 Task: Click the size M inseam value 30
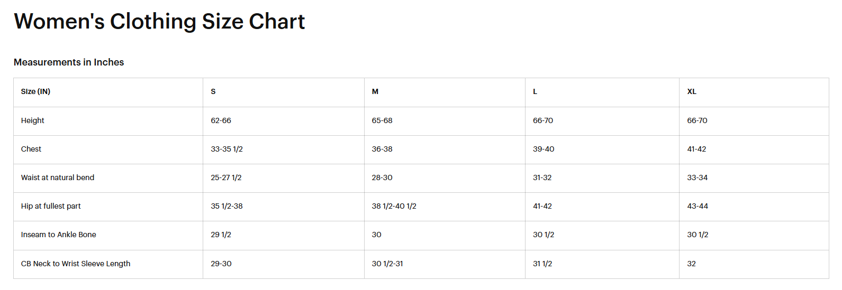[x=376, y=235]
